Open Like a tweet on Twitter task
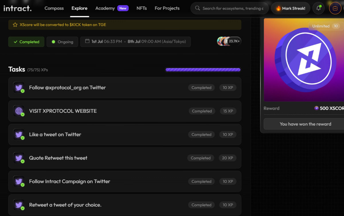This screenshot has height=216, width=344. tap(125, 135)
